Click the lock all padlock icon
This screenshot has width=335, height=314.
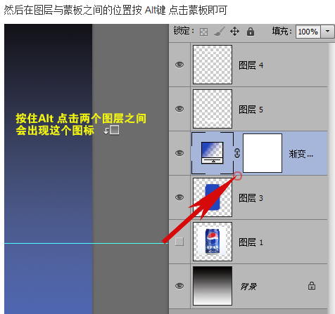pos(251,32)
